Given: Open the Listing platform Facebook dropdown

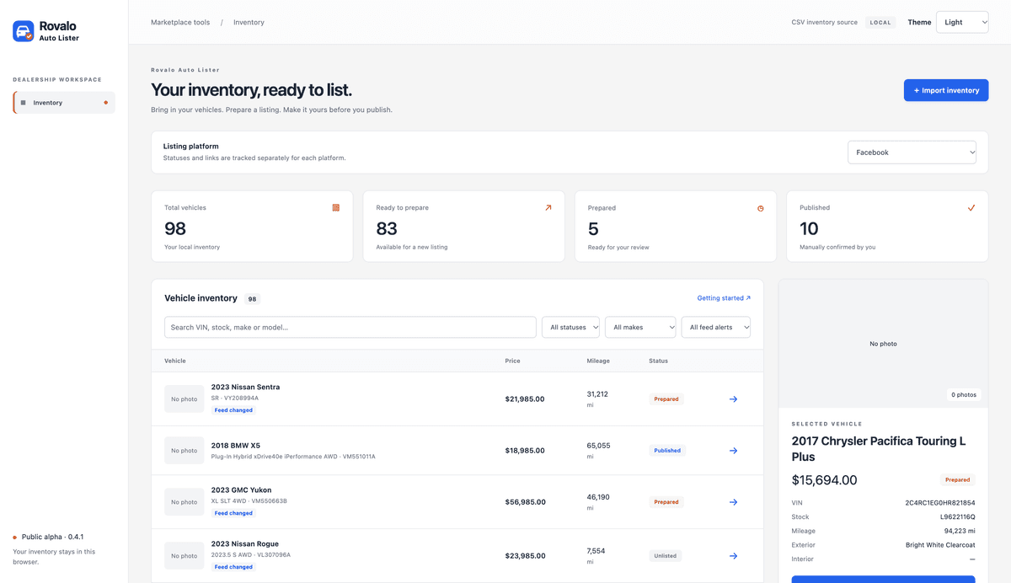Looking at the screenshot, I should pos(912,152).
